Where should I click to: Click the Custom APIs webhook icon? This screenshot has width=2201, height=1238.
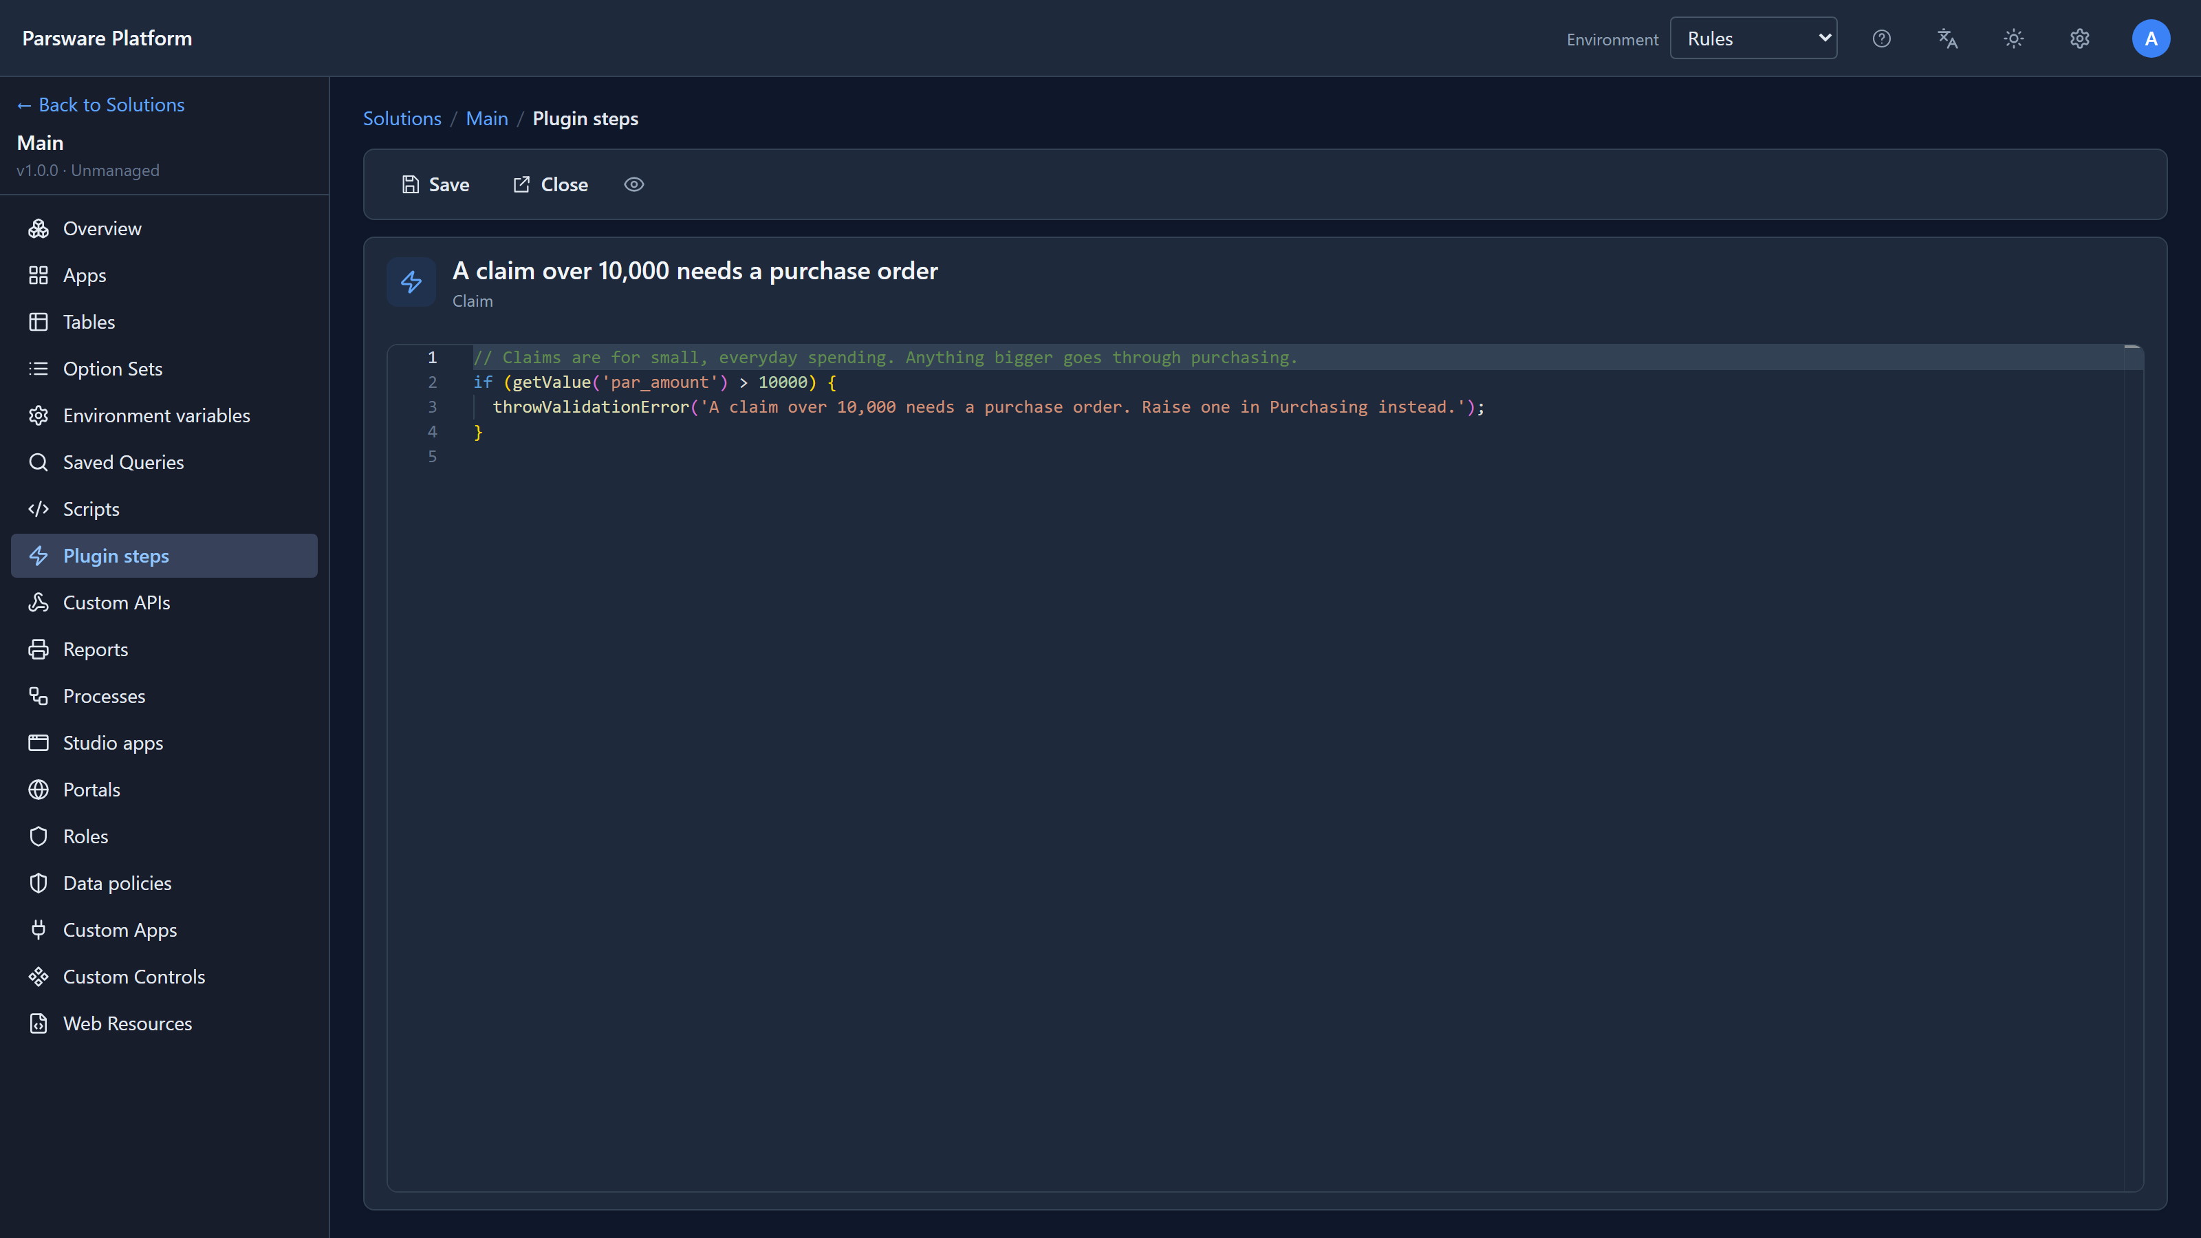coord(39,602)
